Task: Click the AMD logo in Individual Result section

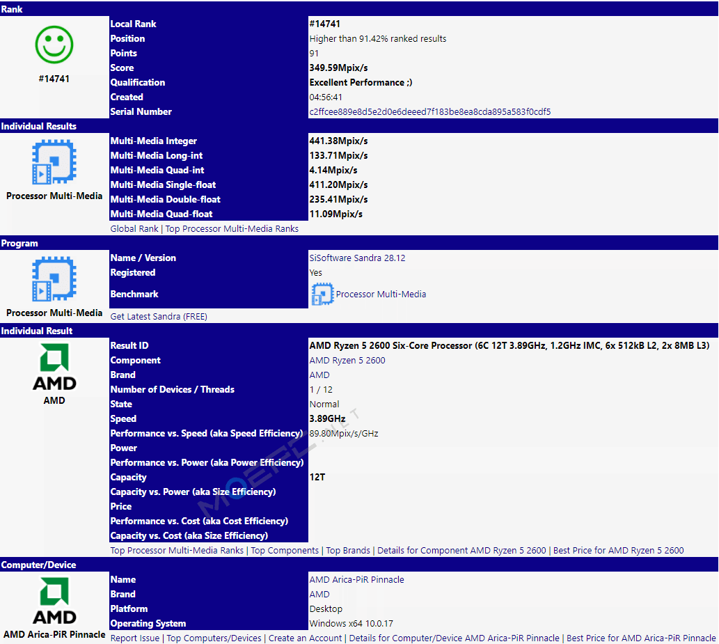Action: pos(54,367)
